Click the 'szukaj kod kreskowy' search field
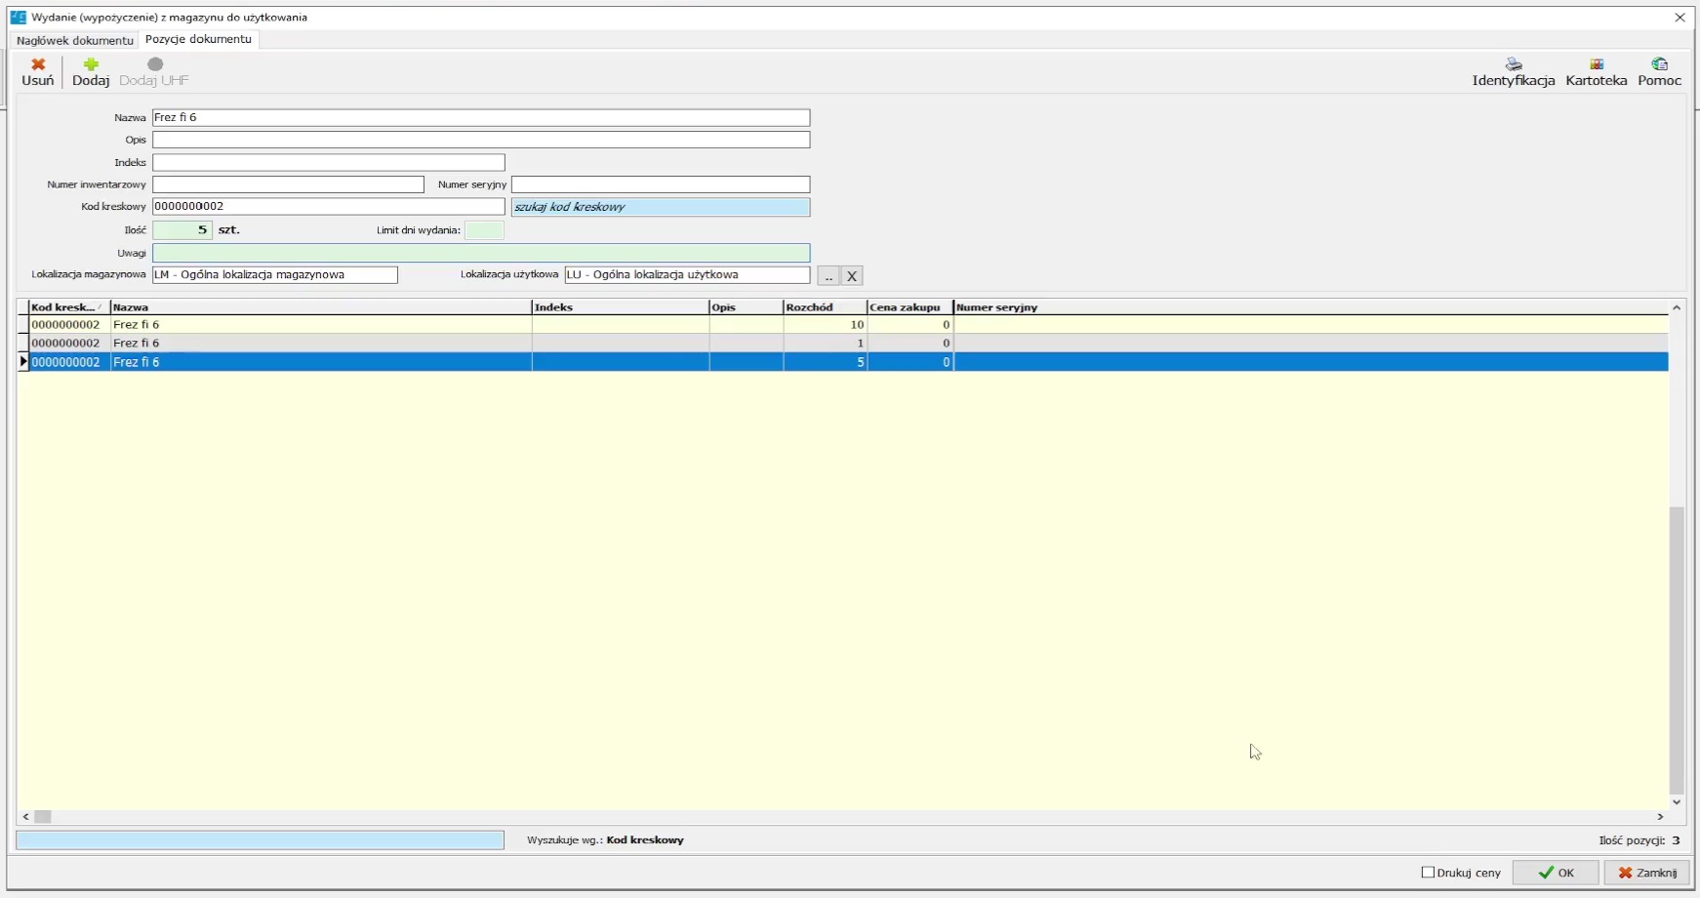The height and width of the screenshot is (898, 1700). (660, 207)
